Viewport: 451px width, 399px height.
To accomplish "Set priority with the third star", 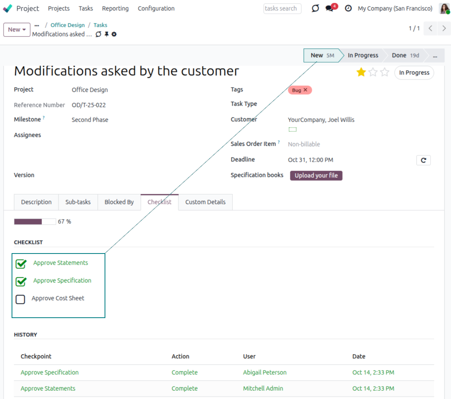I will [384, 72].
